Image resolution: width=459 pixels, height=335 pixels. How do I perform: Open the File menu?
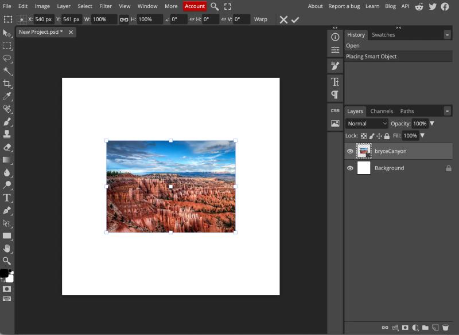coord(7,6)
